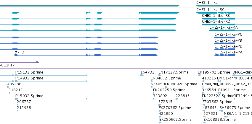Click feature label 227621
Screen dimensions: 252x124
pos(210,114)
